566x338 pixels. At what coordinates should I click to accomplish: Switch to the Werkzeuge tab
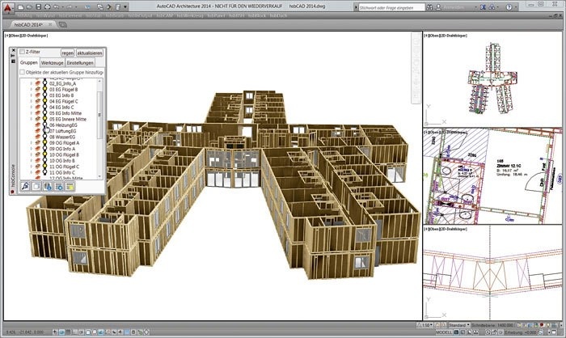[52, 62]
